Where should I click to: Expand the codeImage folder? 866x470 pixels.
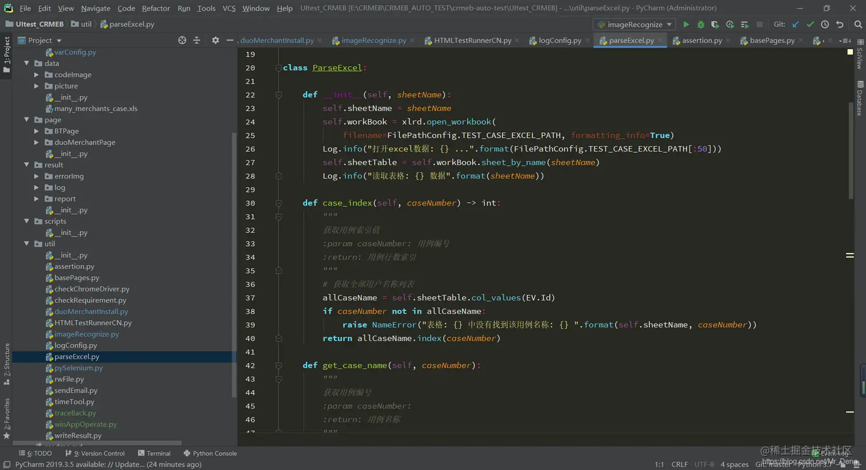coord(37,75)
